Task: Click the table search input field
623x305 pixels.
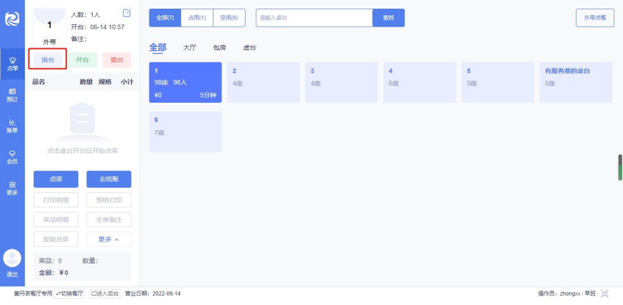Action: (x=314, y=18)
